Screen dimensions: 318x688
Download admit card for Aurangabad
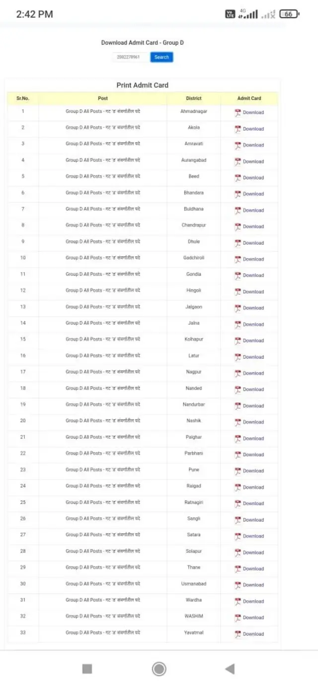point(253,161)
